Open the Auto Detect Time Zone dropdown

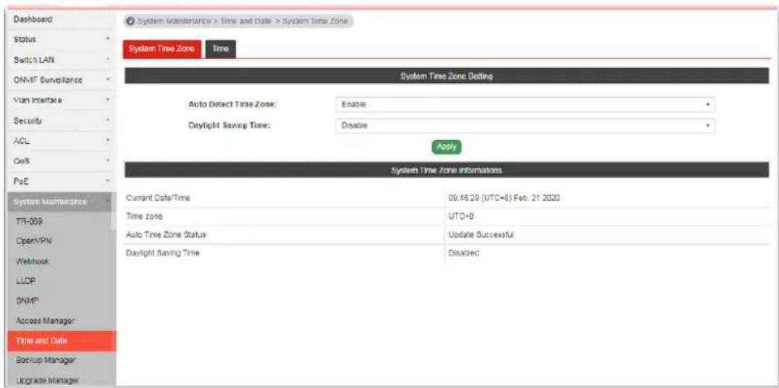coord(525,105)
